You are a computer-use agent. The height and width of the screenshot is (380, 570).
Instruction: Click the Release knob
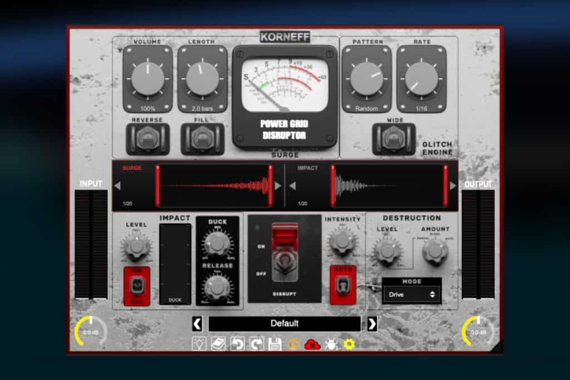pos(217,287)
